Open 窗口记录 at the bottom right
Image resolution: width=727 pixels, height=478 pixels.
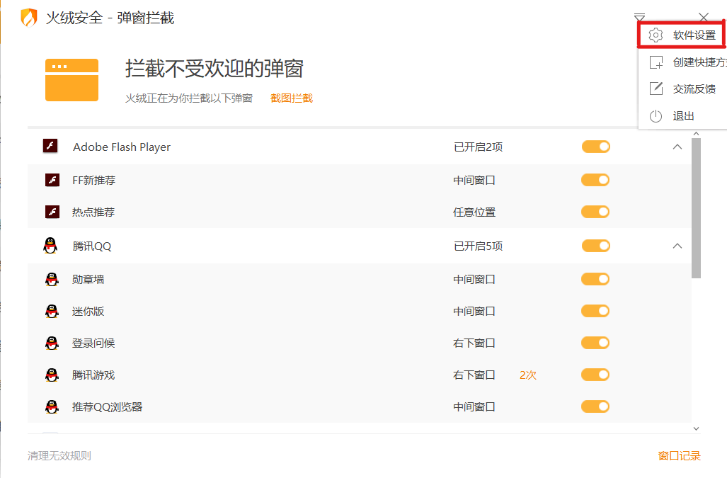point(679,455)
